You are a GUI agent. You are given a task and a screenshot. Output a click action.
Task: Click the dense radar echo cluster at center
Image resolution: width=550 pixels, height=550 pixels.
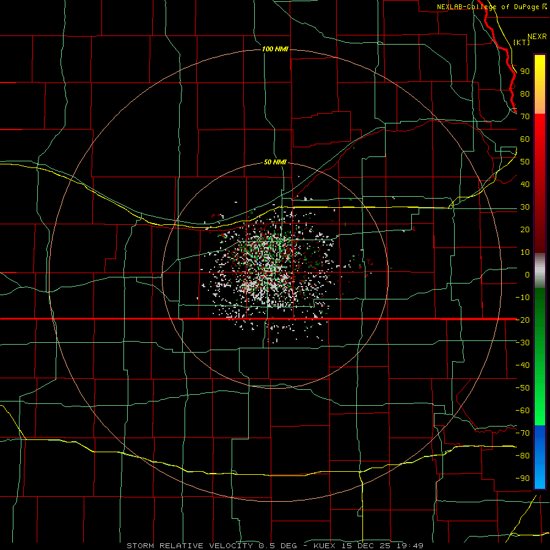click(x=270, y=270)
